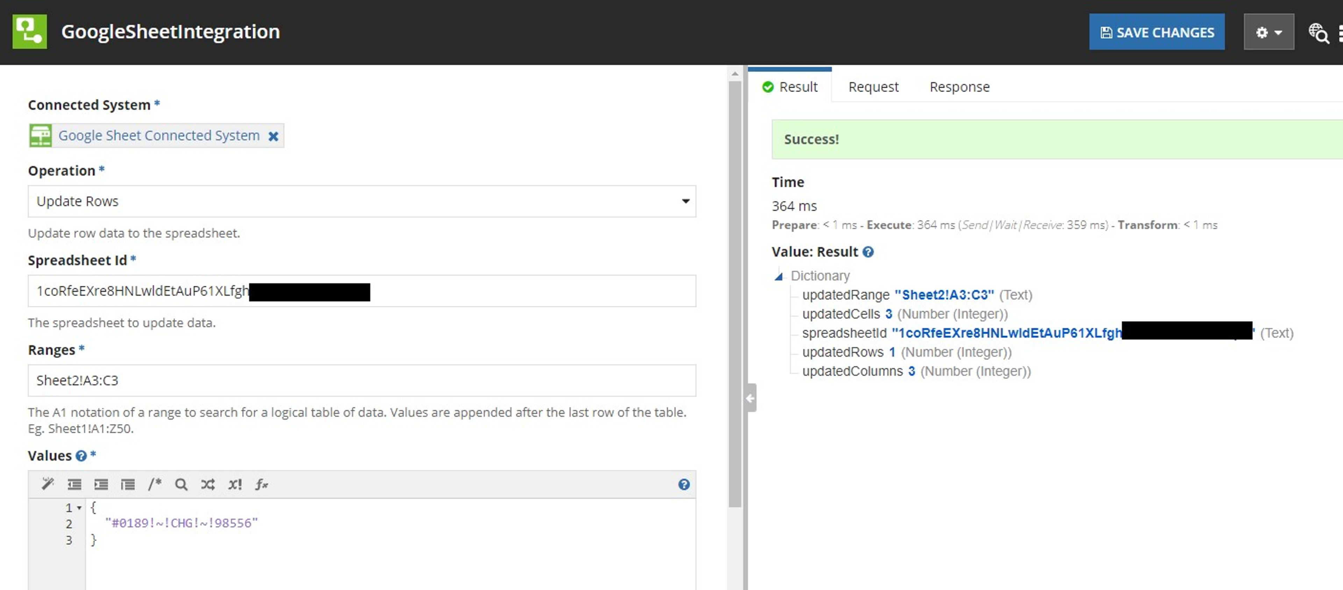
Task: Click the SAVE CHANGES button
Action: point(1156,32)
